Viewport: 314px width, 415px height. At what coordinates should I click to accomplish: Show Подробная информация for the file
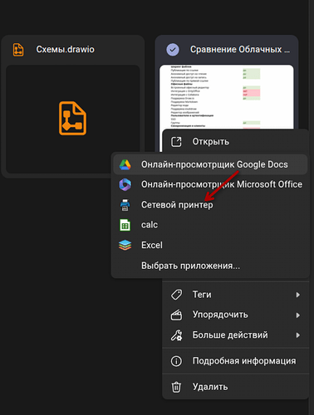tap(235, 361)
